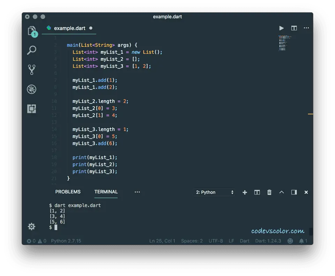Screen dimensions: 335x276
Task: Click line 'myList_3.add(6);'
Action: [x=95, y=143]
